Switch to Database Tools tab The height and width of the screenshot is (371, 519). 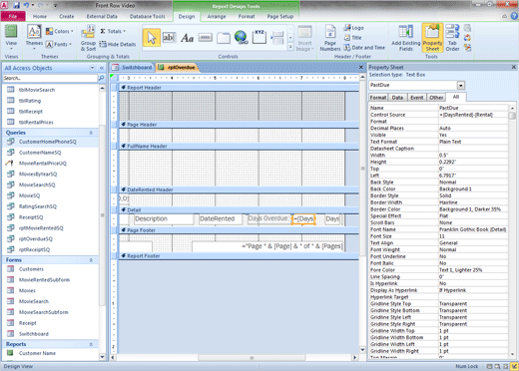tap(147, 16)
